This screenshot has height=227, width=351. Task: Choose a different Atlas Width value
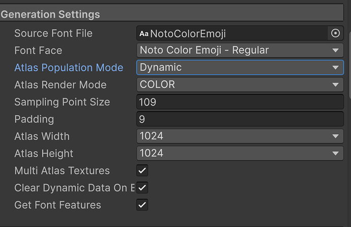tap(240, 136)
